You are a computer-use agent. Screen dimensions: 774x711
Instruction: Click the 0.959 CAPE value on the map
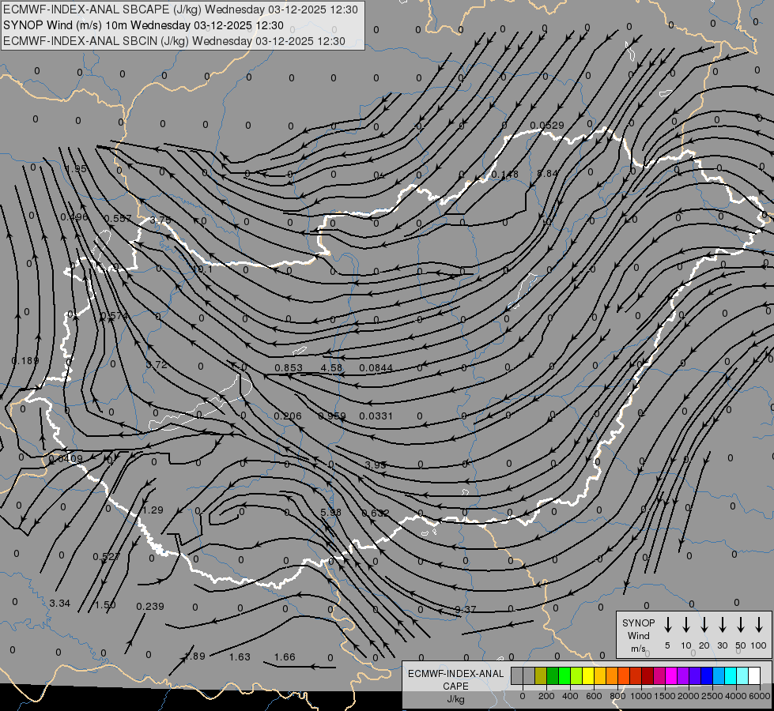click(332, 416)
